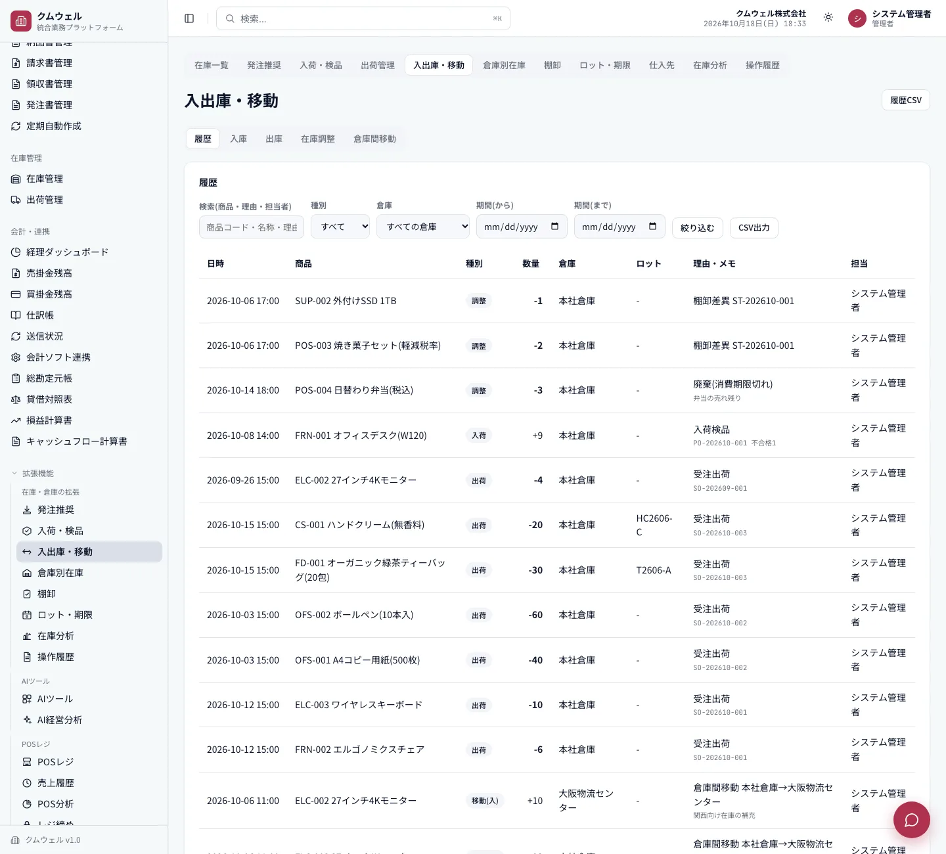Focus the 商品コード・名称 search field
The image size is (946, 854).
[x=252, y=227]
